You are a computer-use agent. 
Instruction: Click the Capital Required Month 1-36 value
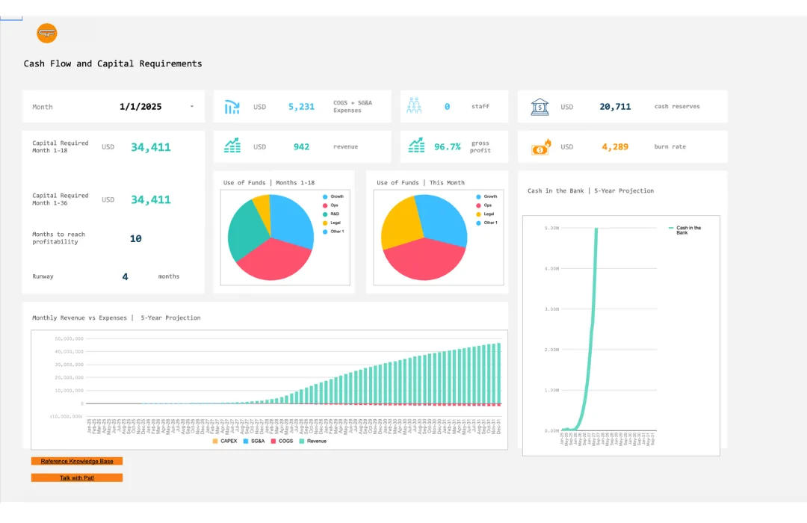click(x=151, y=199)
